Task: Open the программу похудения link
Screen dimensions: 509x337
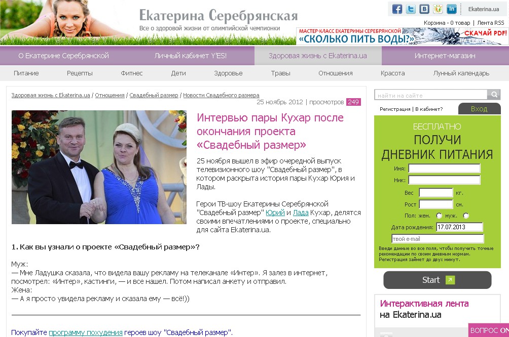Action: (x=86, y=332)
